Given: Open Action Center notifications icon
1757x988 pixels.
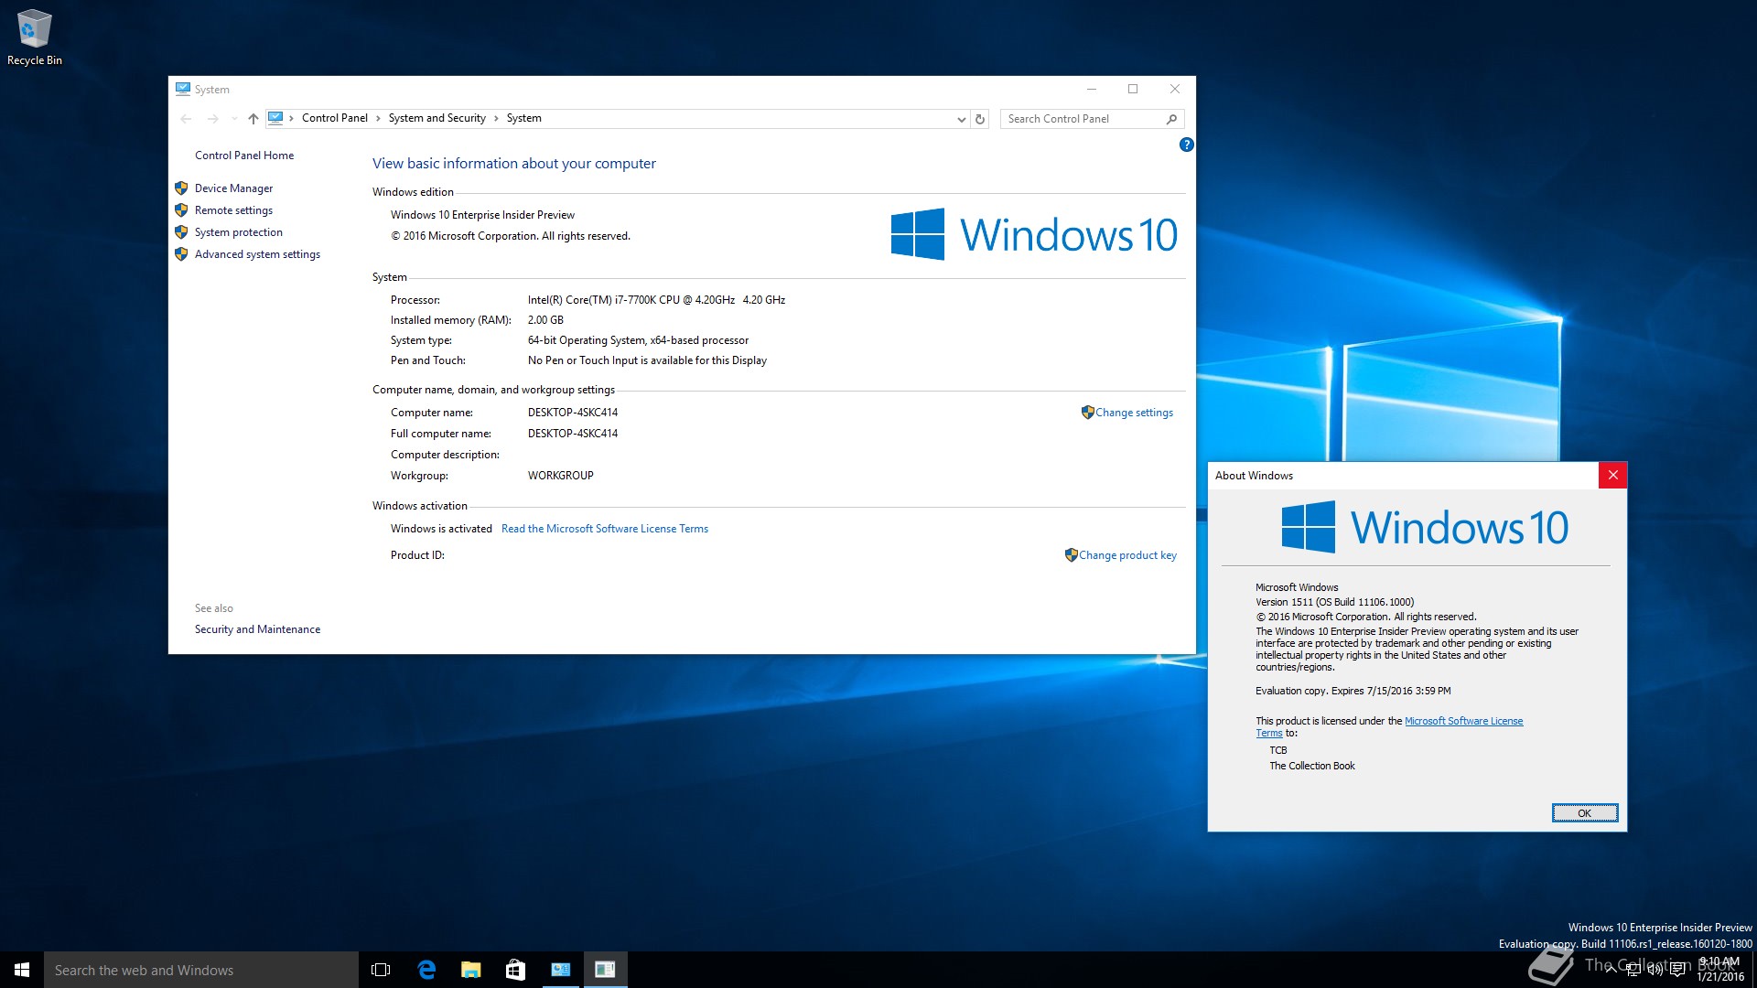Looking at the screenshot, I should tap(1677, 970).
